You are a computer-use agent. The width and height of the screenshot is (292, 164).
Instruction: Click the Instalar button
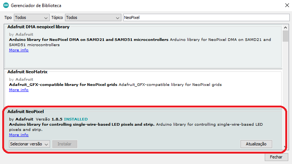(x=65, y=144)
